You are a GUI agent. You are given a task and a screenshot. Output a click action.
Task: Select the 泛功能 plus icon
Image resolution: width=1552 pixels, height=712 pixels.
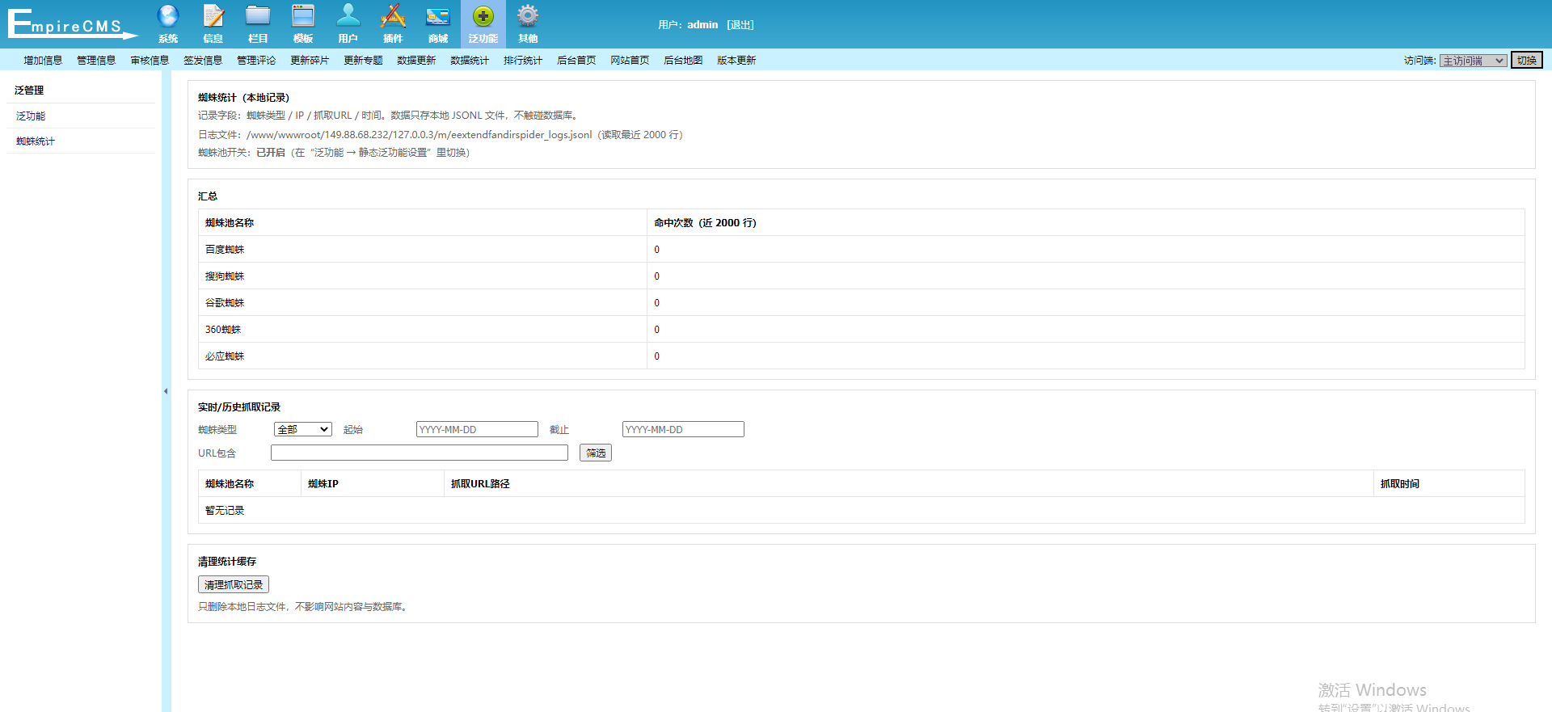pos(483,16)
